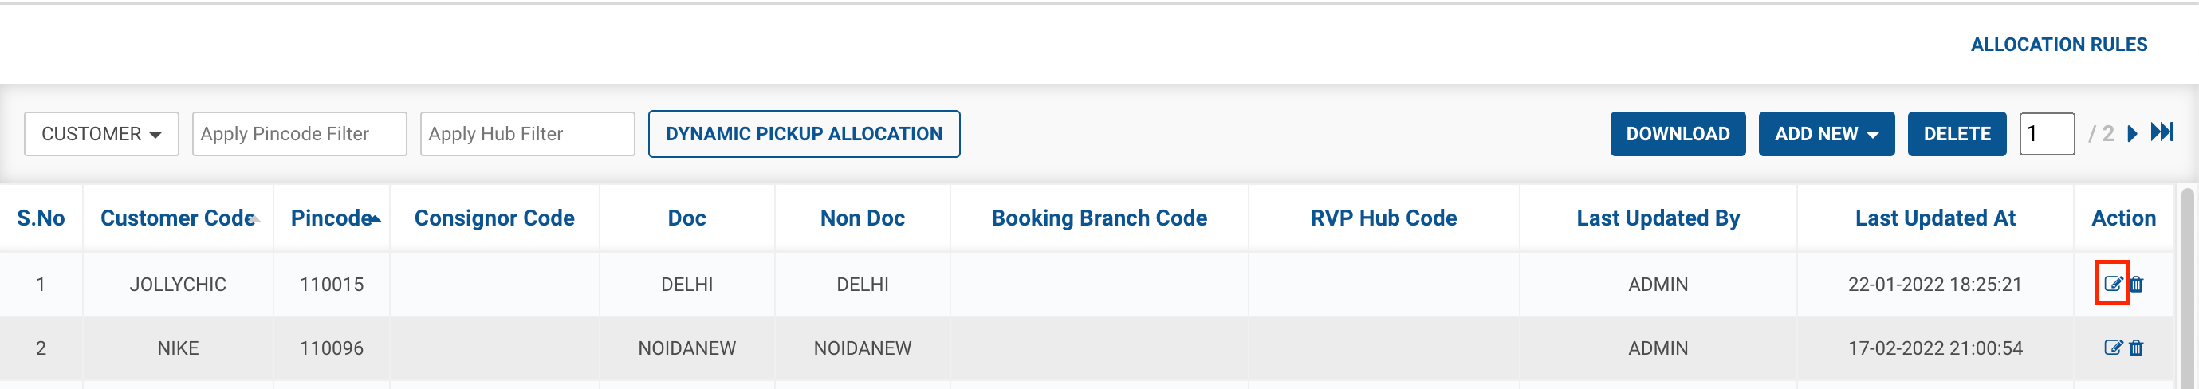Download the allocation rules list
2199x389 pixels.
coord(1677,134)
